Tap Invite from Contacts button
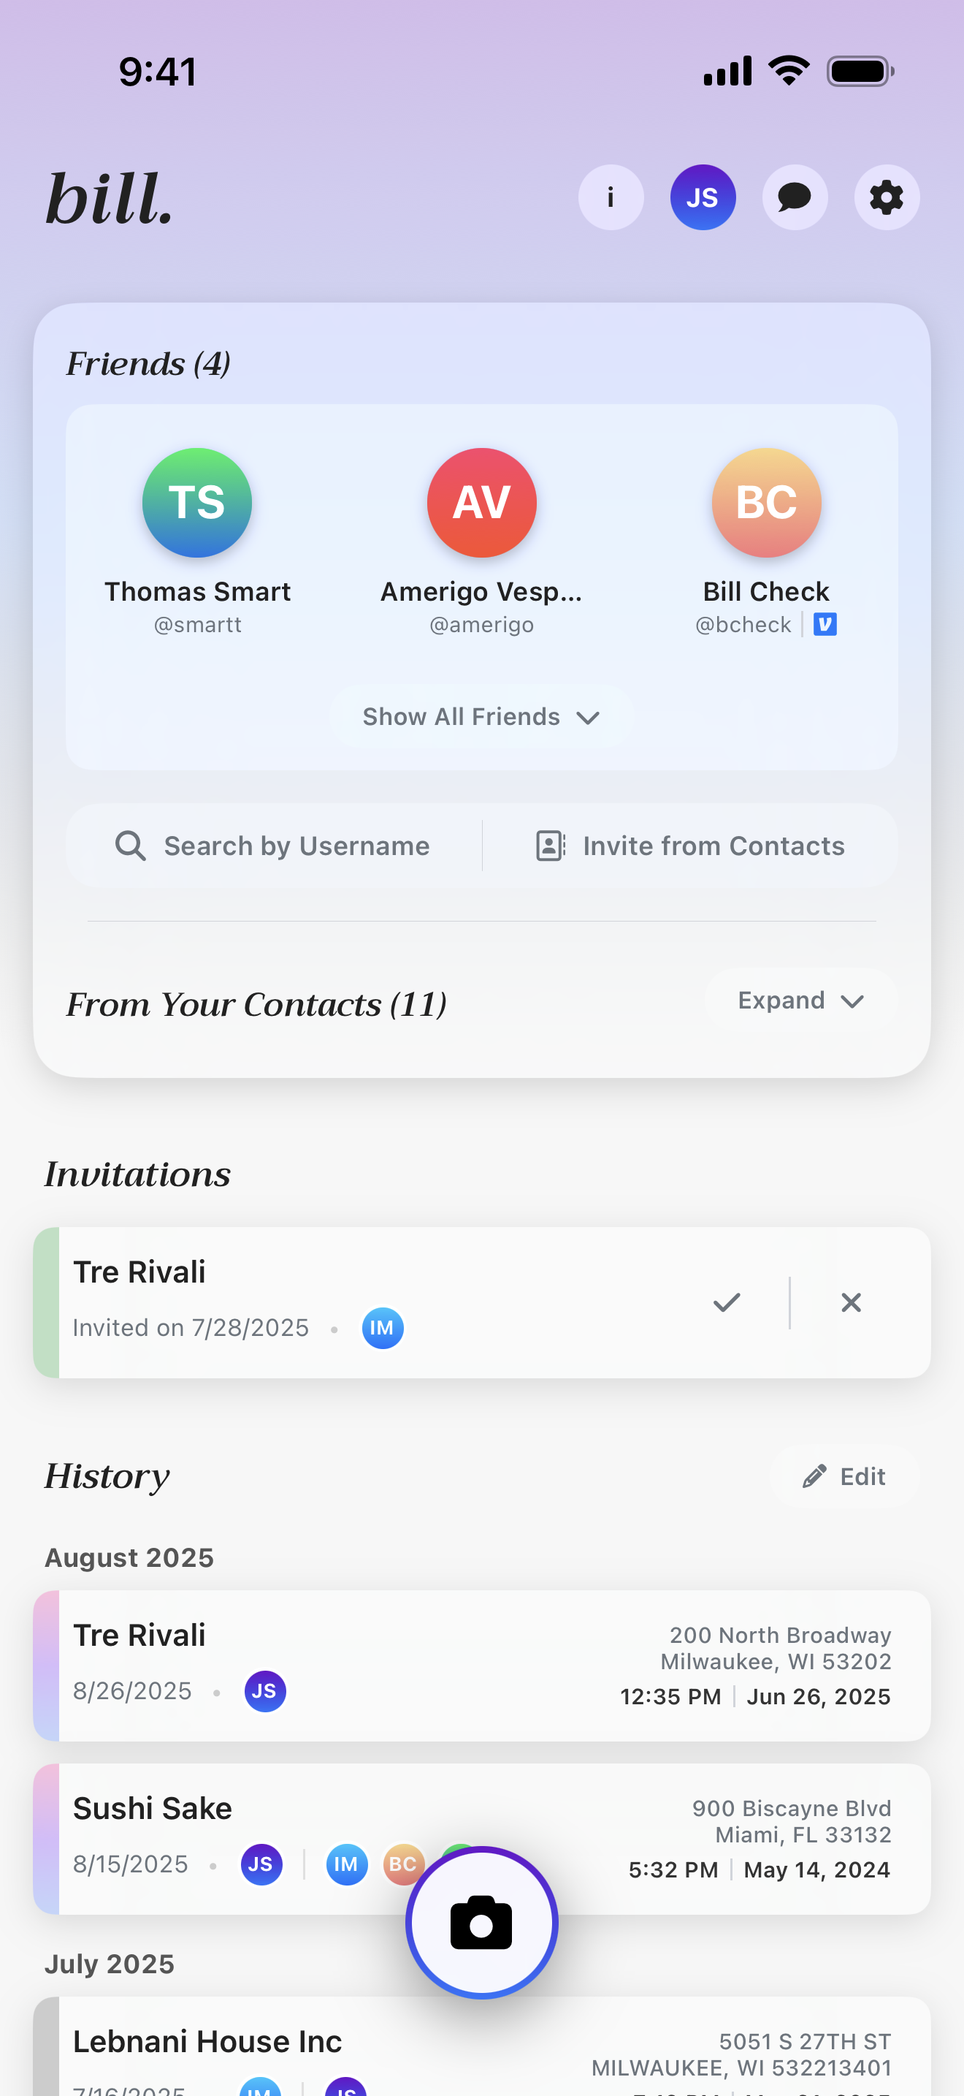964x2096 pixels. click(691, 846)
